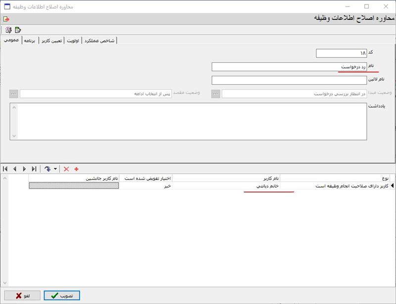Jump to last record in grid navigator
Viewport: 396px width, 304px height.
click(x=34, y=169)
